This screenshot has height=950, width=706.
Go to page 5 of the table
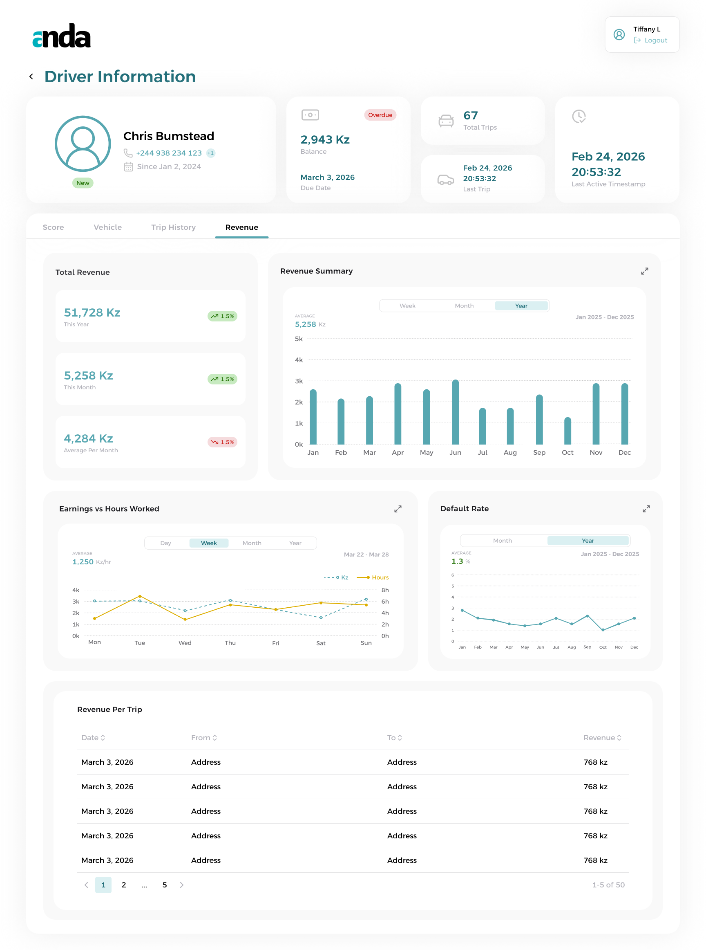point(165,885)
